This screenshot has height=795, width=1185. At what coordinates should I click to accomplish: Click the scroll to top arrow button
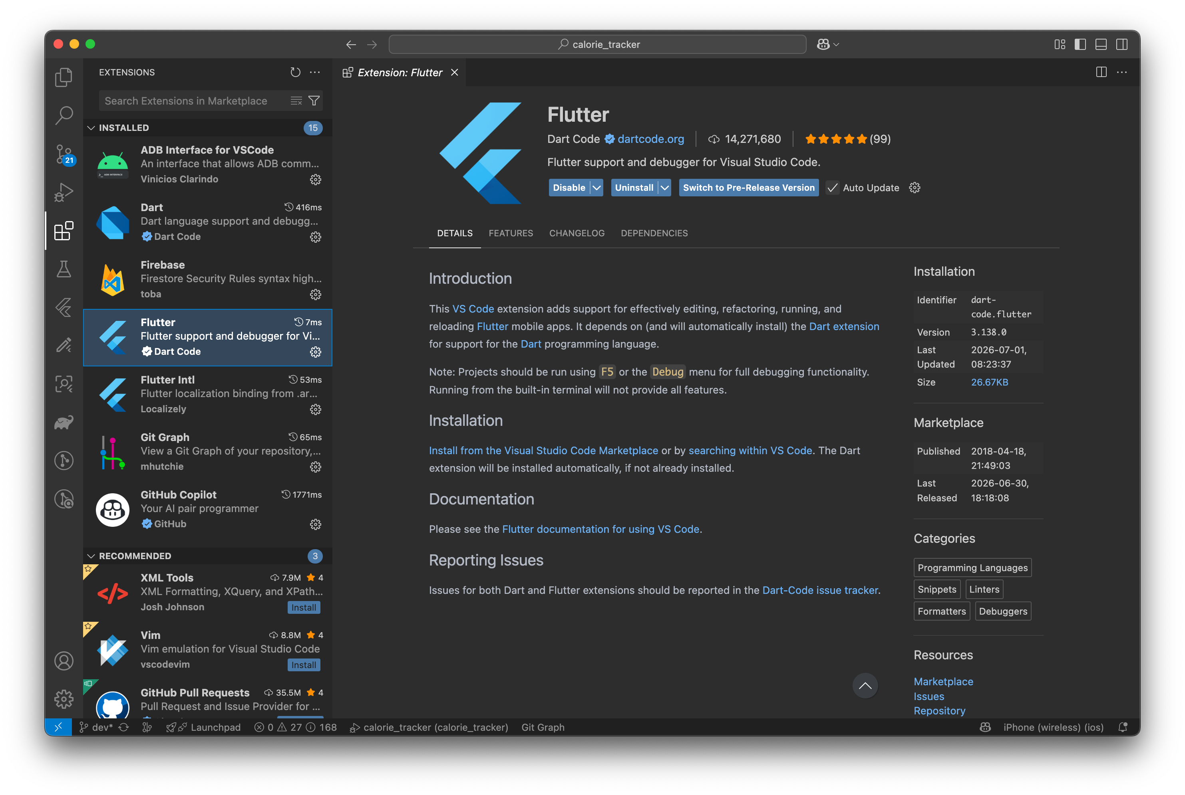pos(865,686)
